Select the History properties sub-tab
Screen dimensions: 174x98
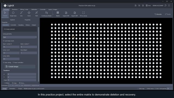(x=27, y=25)
